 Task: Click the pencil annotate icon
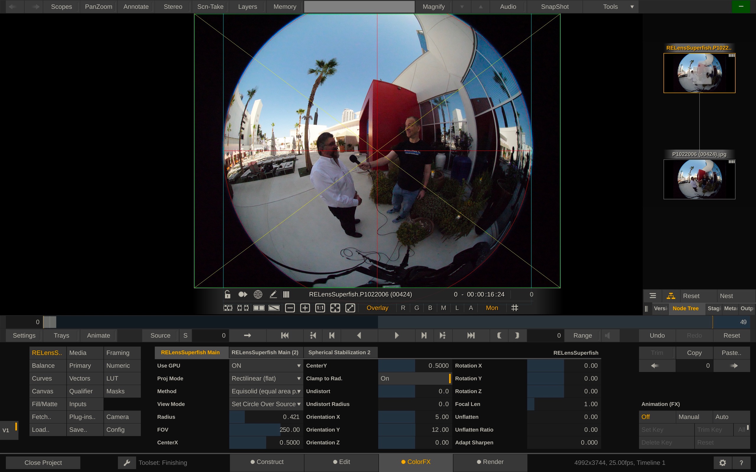pyautogui.click(x=273, y=294)
